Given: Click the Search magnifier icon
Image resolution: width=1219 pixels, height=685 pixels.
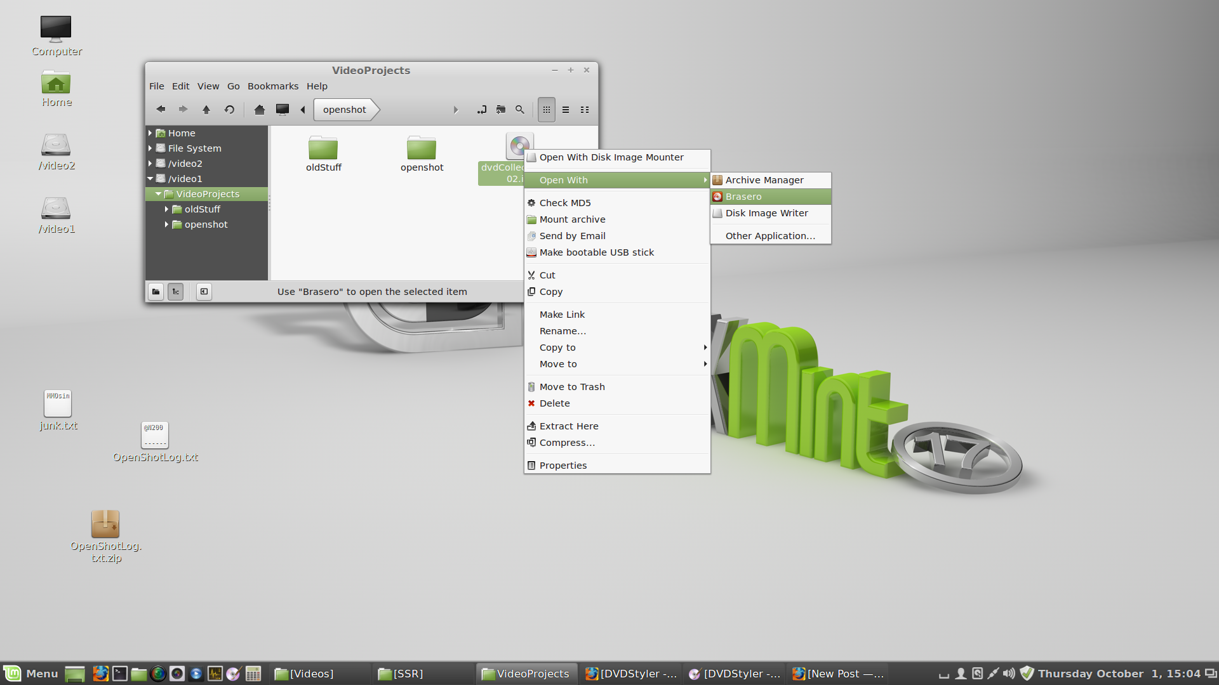Looking at the screenshot, I should [x=520, y=110].
